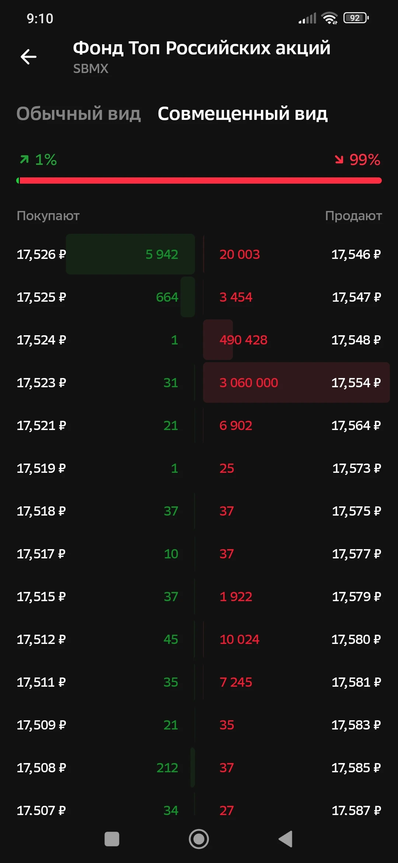Tap the Android back triangle button
Screen dimensions: 398x863
[x=286, y=839]
